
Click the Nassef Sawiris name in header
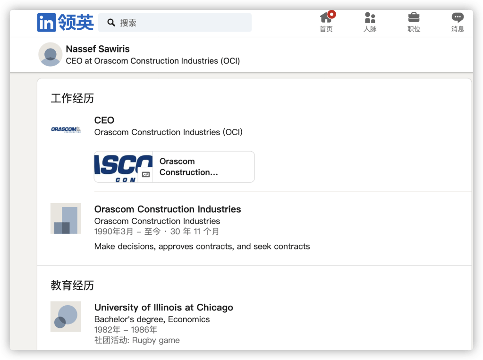(98, 49)
